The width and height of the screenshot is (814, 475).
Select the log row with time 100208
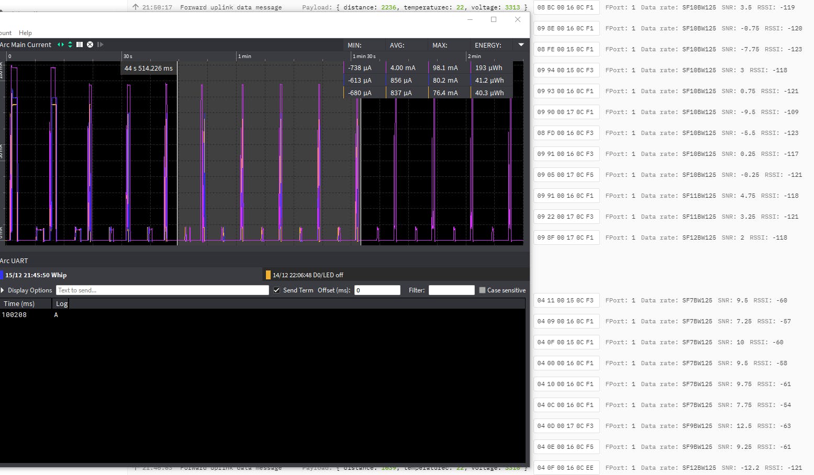click(x=262, y=315)
